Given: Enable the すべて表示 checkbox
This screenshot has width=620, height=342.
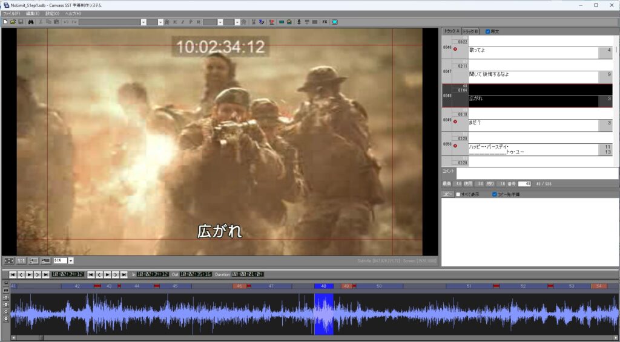Looking at the screenshot, I should click(x=458, y=195).
